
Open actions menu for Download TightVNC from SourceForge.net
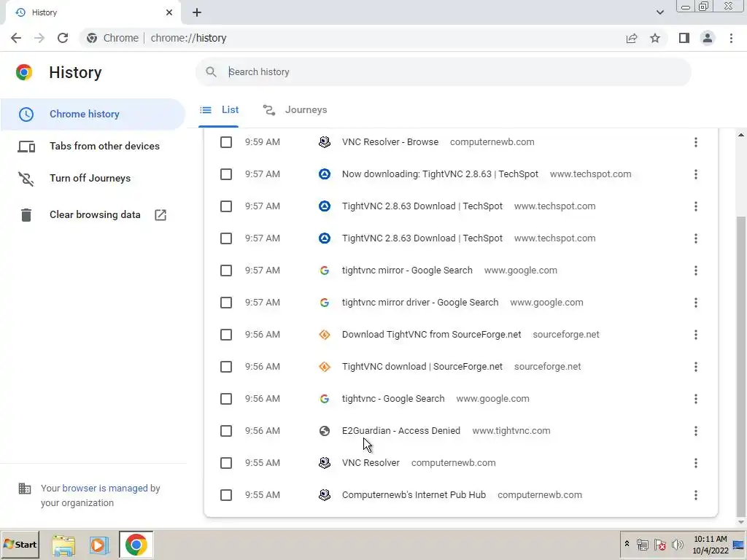pyautogui.click(x=695, y=335)
